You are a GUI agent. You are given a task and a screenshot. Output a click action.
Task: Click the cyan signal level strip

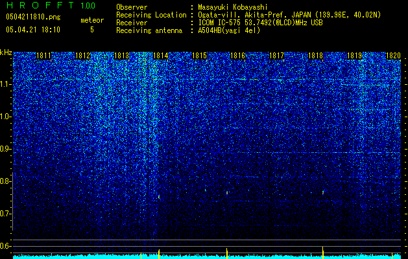click(x=207, y=257)
